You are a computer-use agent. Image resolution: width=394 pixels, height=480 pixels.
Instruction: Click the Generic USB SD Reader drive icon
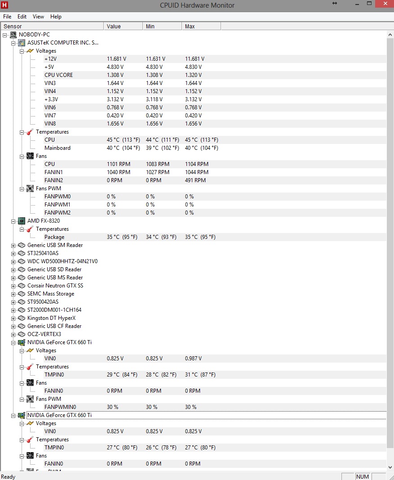click(x=22, y=269)
